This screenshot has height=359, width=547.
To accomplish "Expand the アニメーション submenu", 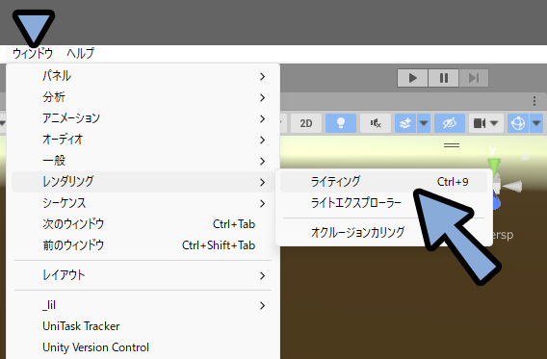I will pos(143,118).
